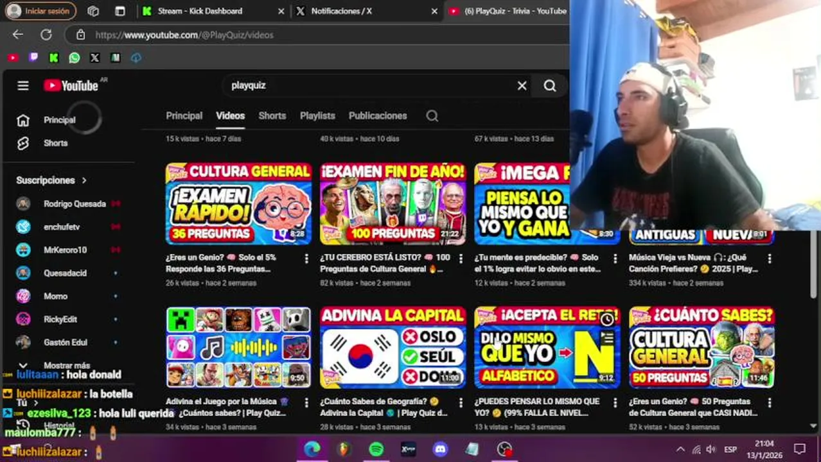The image size is (821, 462).
Task: Open OBS Studio on the taskbar
Action: [504, 449]
